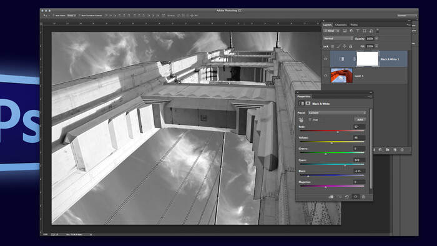
Task: Toggle lock all padlock icon
Action: (x=351, y=46)
